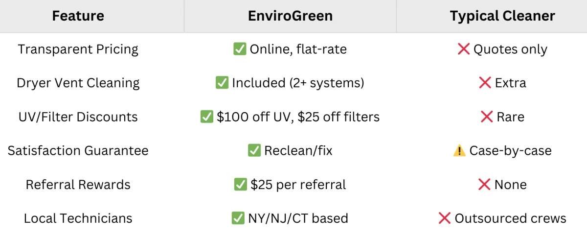Click the green check before $100 off UV
The image size is (587, 238).
click(x=207, y=117)
